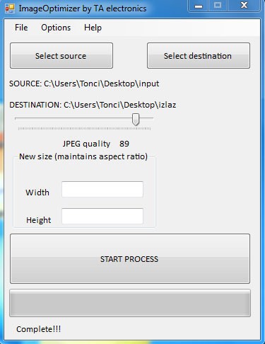265x344 pixels.
Task: Focus the Height input field
Action: (x=102, y=216)
